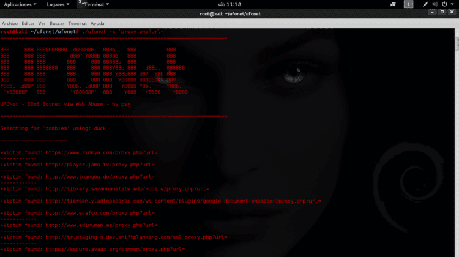Click the pen/recorder icon in system tray
This screenshot has height=257, width=459.
coord(425,4)
